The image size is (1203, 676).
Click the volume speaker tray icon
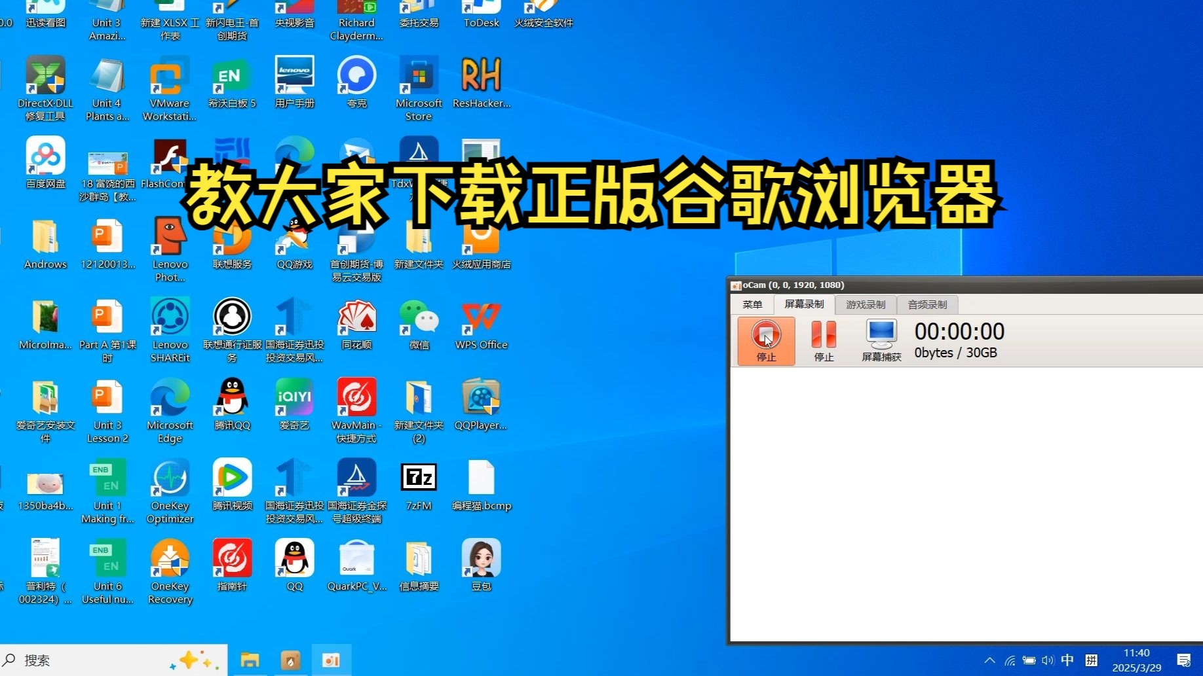point(1048,660)
